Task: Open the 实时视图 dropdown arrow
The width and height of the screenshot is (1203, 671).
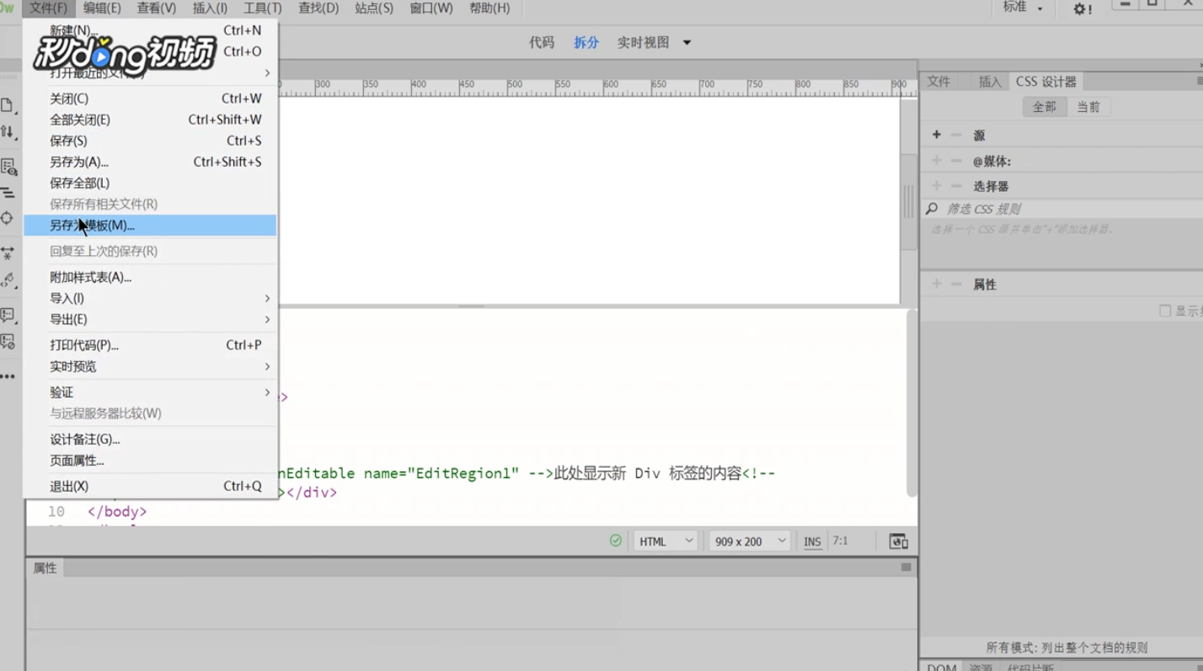Action: (686, 41)
